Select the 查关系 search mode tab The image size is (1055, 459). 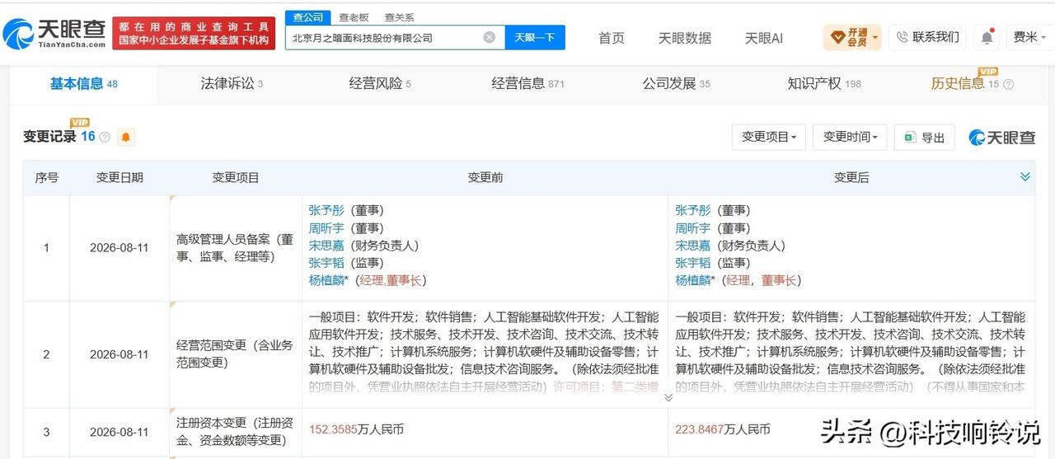click(400, 17)
